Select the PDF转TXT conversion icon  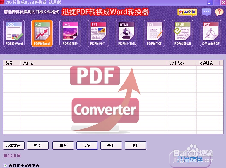pyautogui.click(x=154, y=33)
